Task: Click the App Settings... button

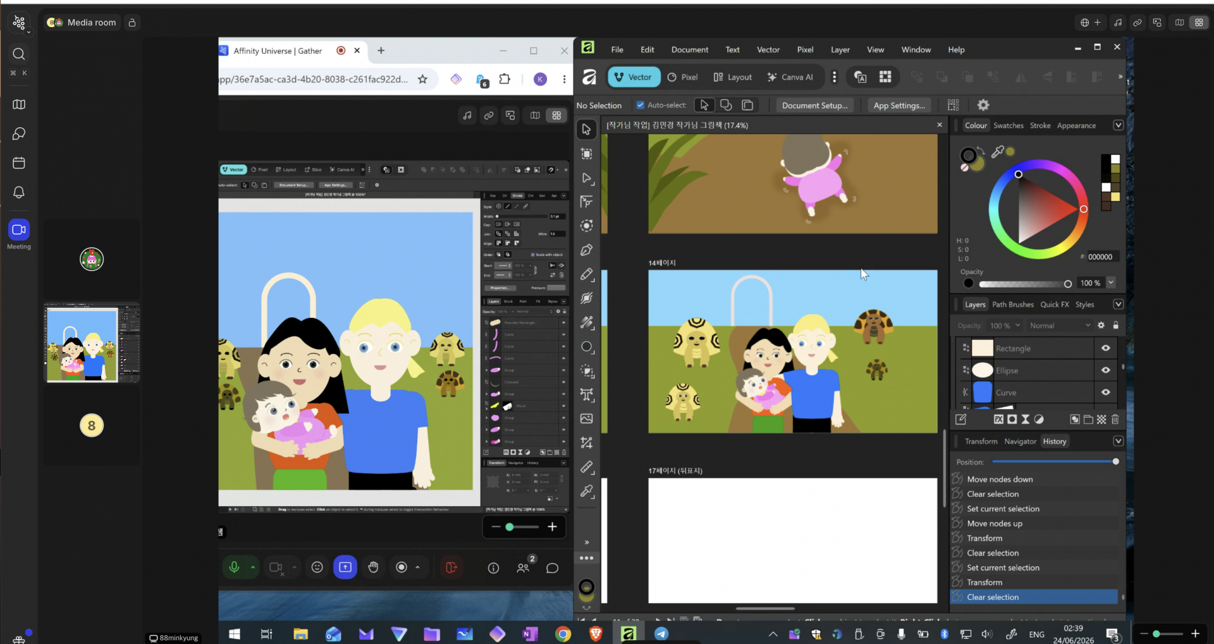Action: pyautogui.click(x=899, y=106)
